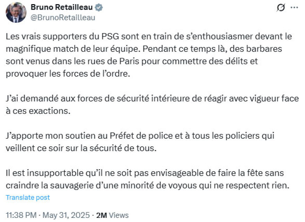Click the 11:38 PM timestamp
305x222 pixels.
tap(21, 215)
